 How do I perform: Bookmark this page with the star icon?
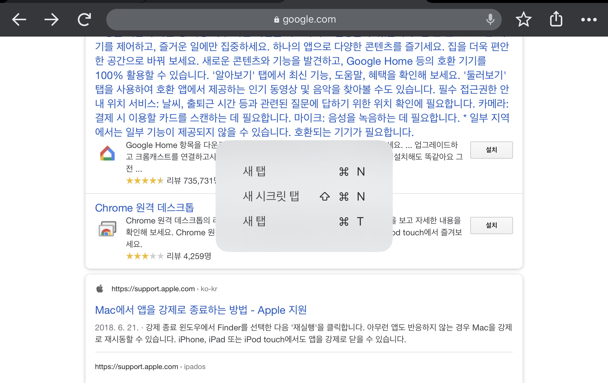[x=524, y=20]
